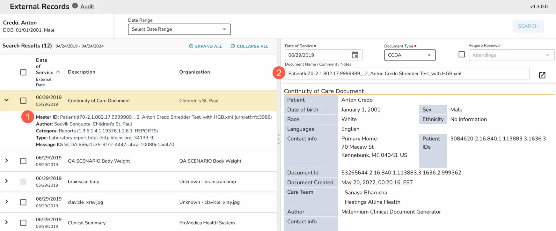The width and height of the screenshot is (556, 231).
Task: Expand the QA SCENARIO Body Weight row
Action: [6, 160]
